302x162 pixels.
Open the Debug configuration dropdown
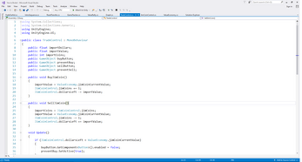[48, 10]
